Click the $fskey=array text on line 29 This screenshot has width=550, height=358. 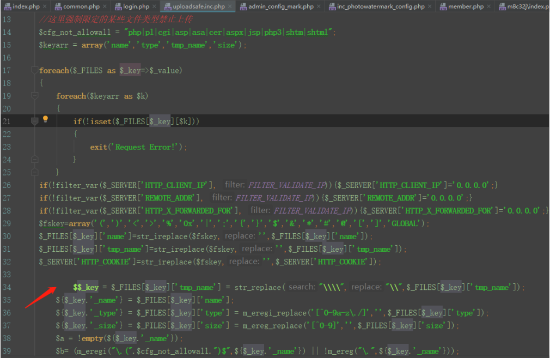[65, 223]
